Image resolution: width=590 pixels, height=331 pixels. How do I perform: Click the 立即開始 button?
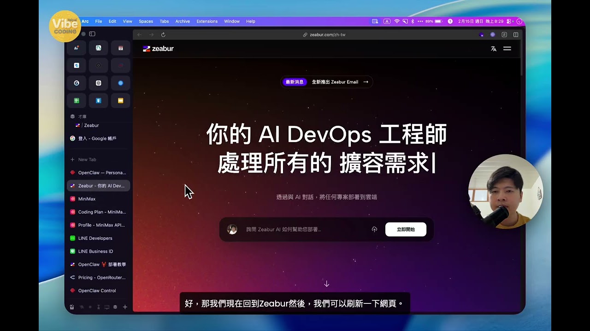point(406,229)
